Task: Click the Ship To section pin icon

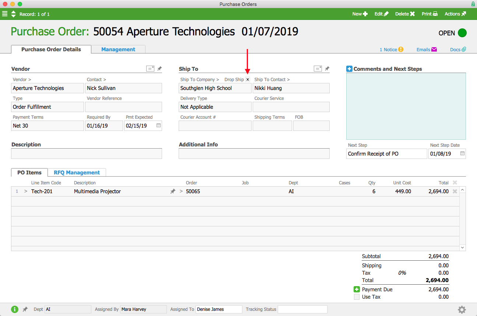Action: pyautogui.click(x=327, y=69)
